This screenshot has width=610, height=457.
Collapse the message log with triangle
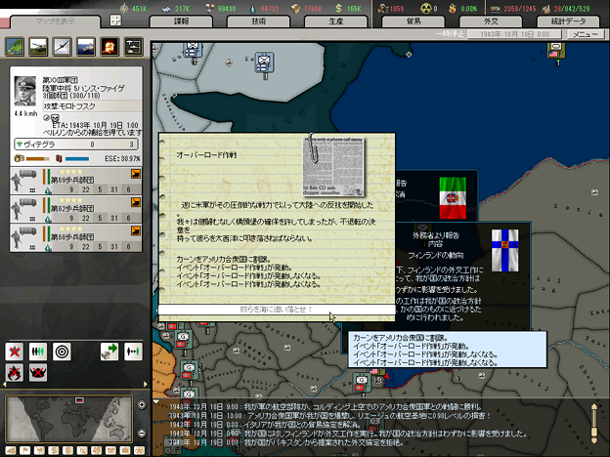(x=156, y=401)
